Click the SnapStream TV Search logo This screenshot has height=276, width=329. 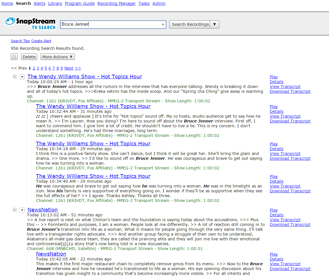(30, 23)
